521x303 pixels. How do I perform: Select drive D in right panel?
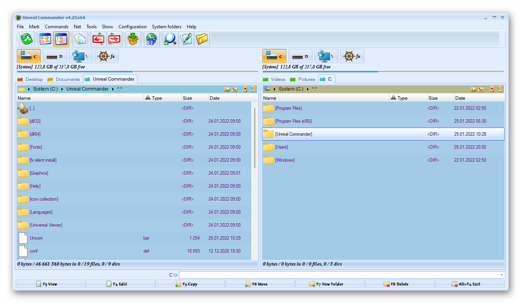(300, 56)
